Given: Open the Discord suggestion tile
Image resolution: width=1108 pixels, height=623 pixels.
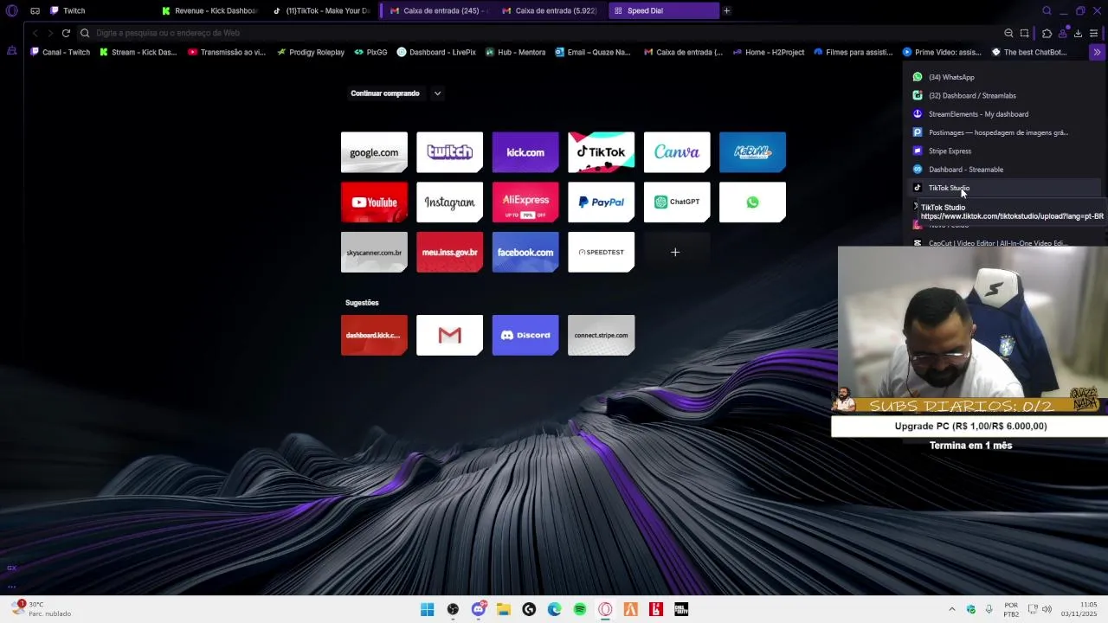Looking at the screenshot, I should pos(525,335).
